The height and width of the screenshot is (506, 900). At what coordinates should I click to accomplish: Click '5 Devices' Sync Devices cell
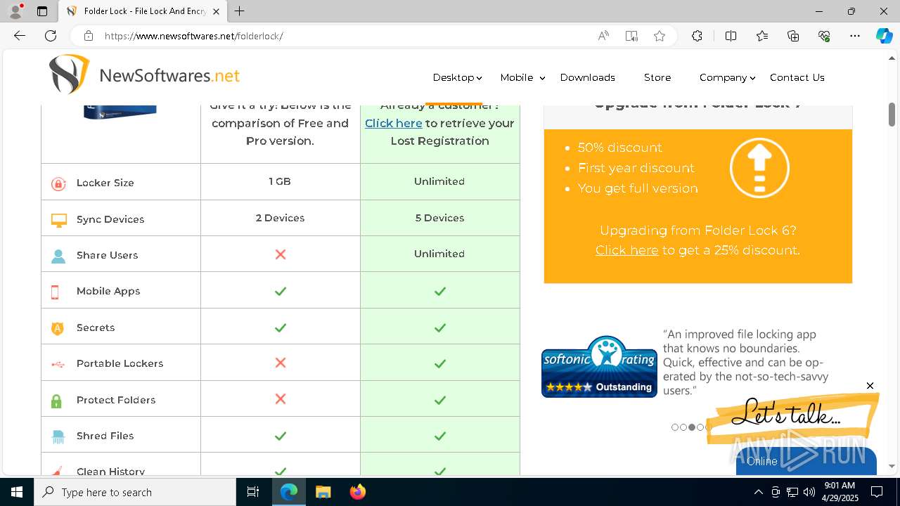[x=439, y=218]
